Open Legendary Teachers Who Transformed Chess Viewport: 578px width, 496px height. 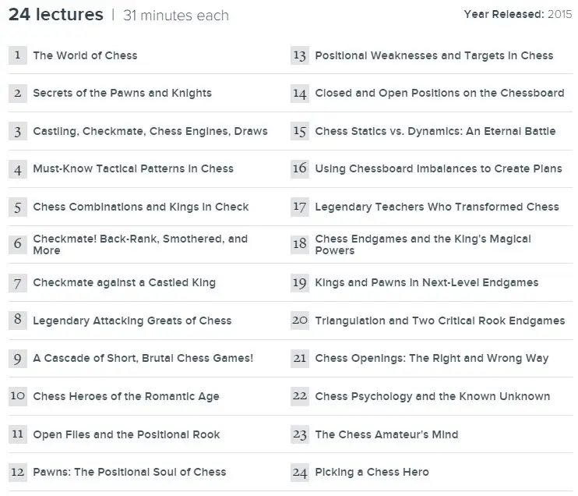point(437,207)
